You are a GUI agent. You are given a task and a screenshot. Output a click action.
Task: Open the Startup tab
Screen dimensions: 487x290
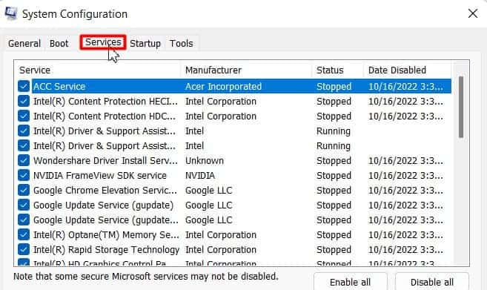point(145,43)
